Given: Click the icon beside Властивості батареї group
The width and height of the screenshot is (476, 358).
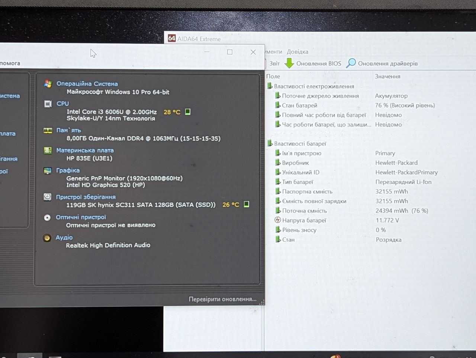Looking at the screenshot, I should click(270, 143).
